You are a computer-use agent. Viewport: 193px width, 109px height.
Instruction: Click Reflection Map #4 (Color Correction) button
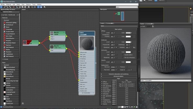tap(127, 84)
